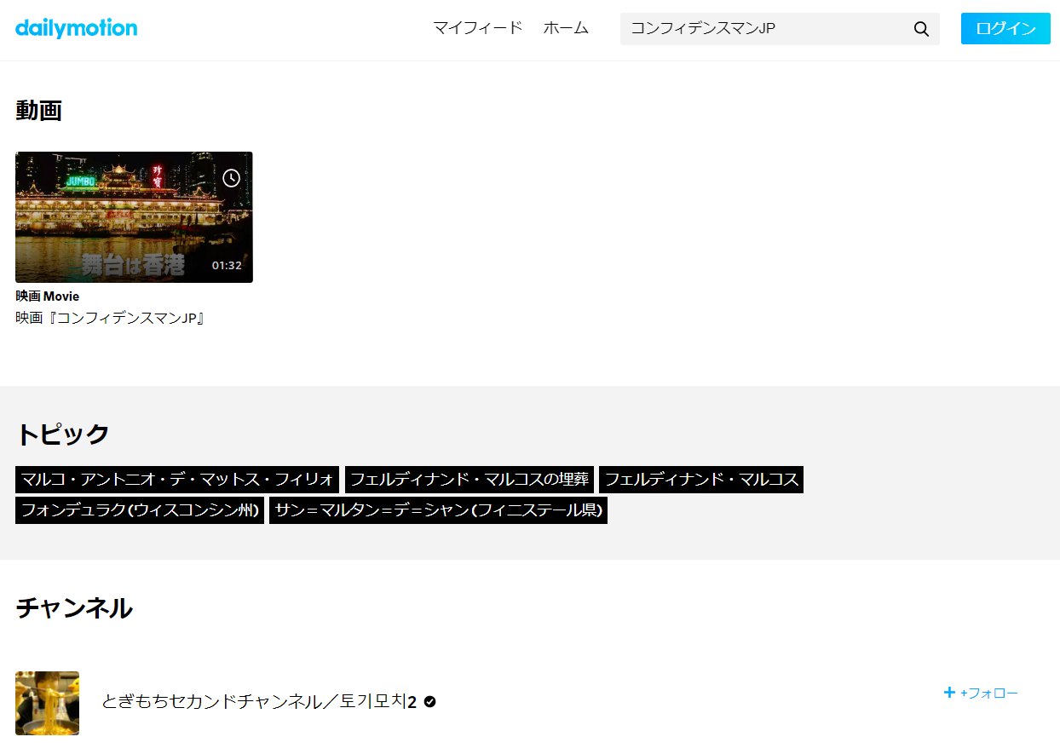Open the マイフィード menu item
Viewport: 1060px width, 754px height.
[x=477, y=28]
